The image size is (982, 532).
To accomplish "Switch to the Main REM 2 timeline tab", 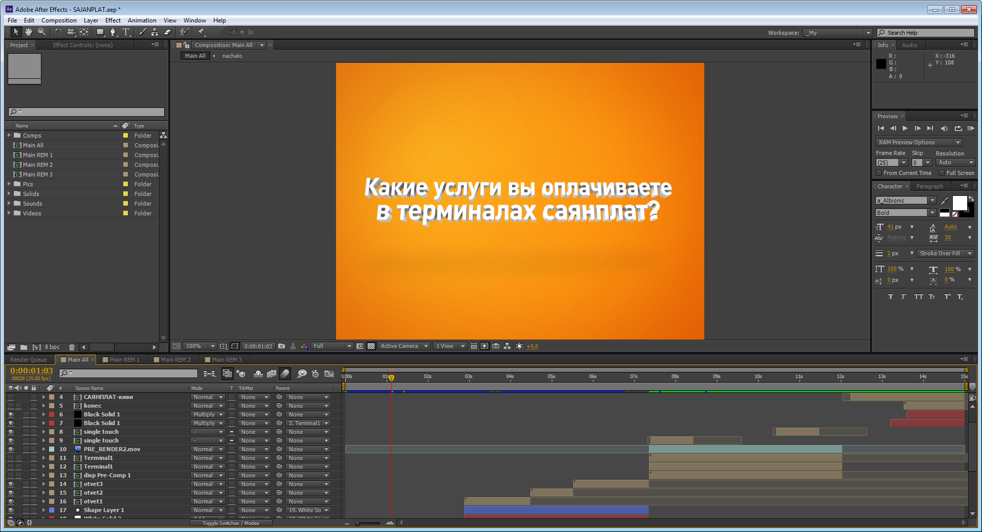I will (x=175, y=360).
